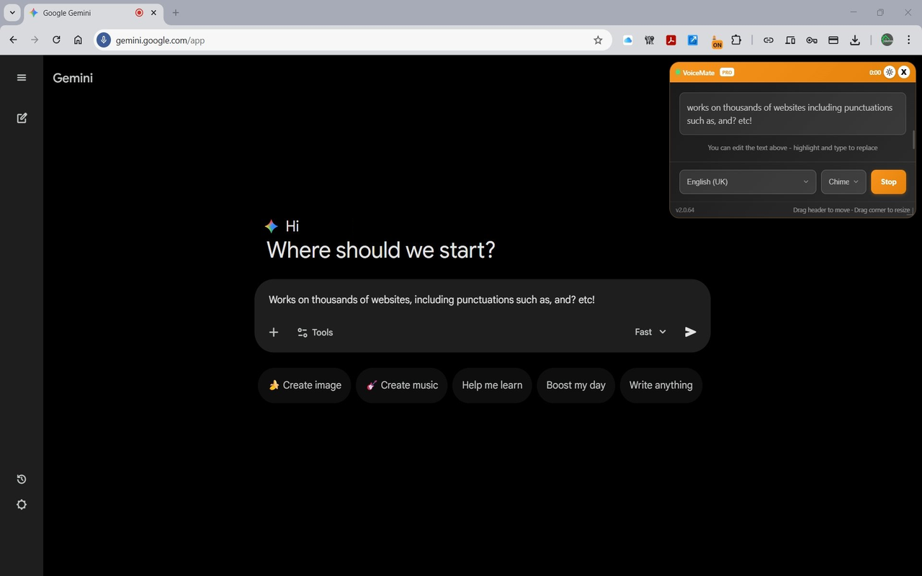The image size is (922, 576).
Task: Click the VoiceMate ON extension icon
Action: tap(716, 42)
